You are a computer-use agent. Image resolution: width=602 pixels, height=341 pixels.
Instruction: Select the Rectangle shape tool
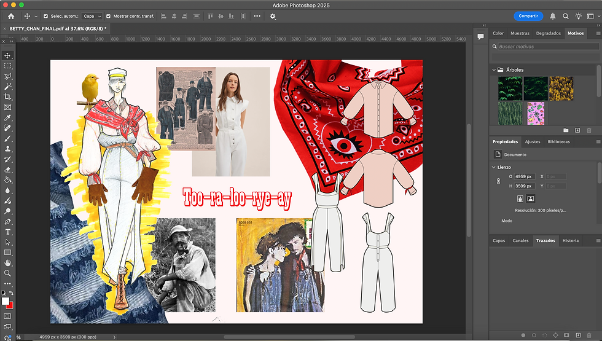[x=7, y=253]
